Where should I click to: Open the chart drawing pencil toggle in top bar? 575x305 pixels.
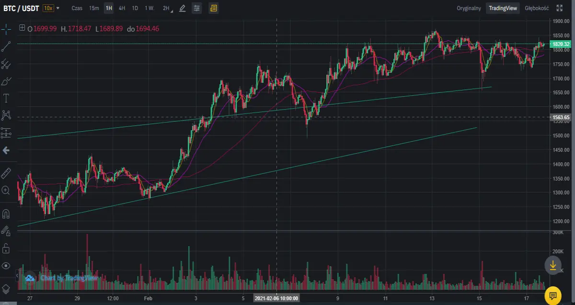(182, 8)
